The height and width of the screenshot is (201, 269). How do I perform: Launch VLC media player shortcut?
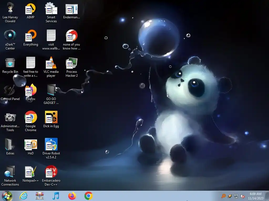point(51,67)
